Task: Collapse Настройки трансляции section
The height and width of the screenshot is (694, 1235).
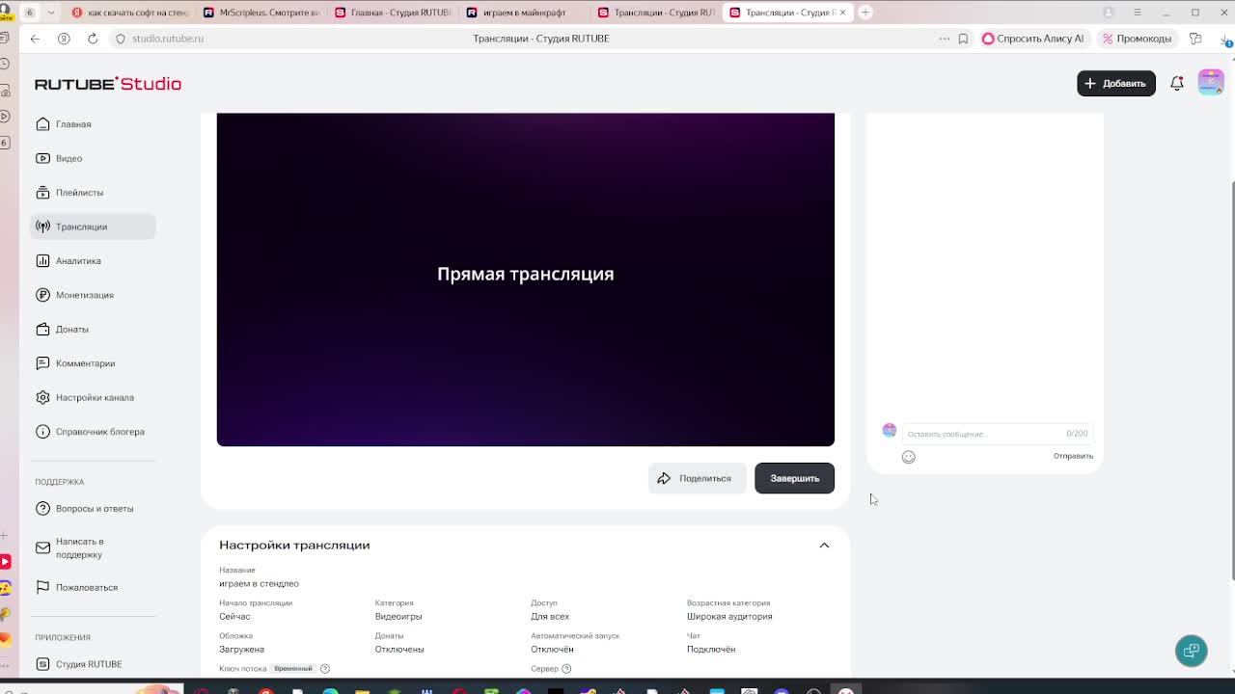Action: [824, 546]
